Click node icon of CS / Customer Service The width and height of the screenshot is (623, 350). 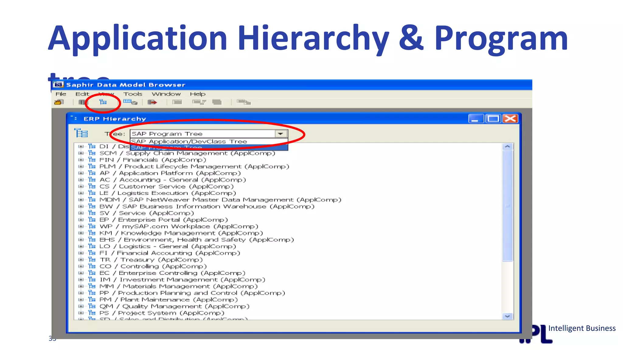click(92, 186)
